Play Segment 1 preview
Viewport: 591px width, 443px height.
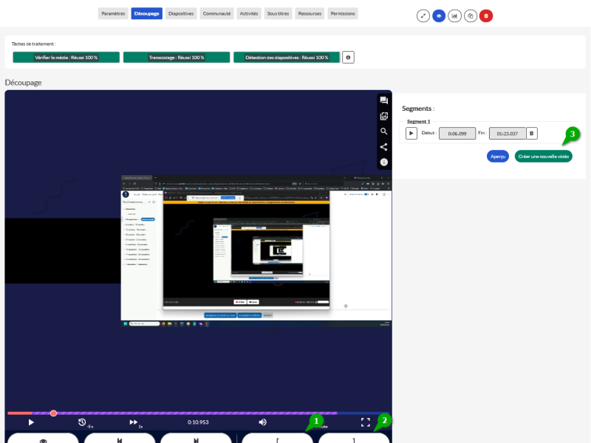(411, 134)
